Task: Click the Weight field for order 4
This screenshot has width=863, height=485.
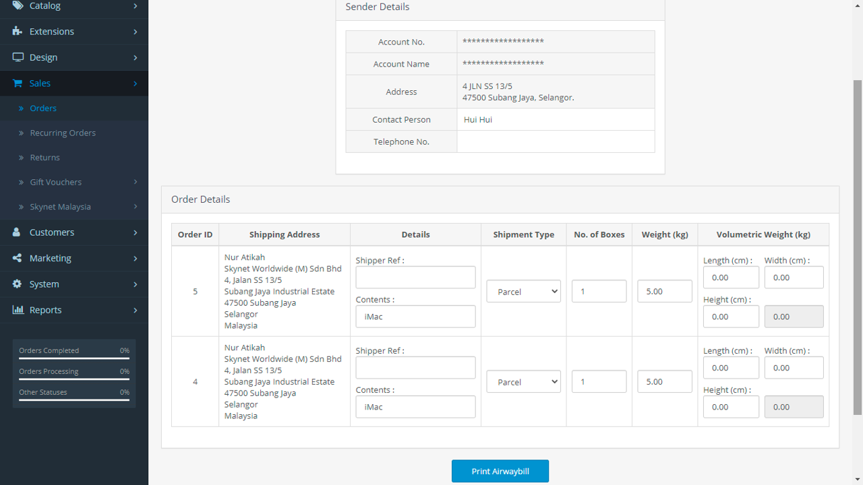Action: tap(664, 381)
